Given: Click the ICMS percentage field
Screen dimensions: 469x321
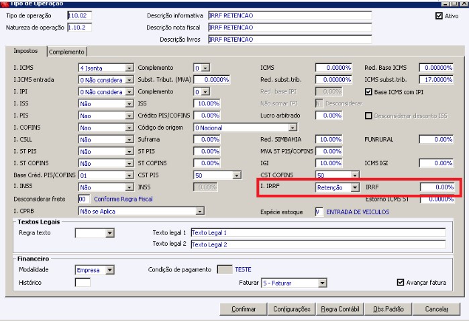Looking at the screenshot, I should tap(333, 68).
